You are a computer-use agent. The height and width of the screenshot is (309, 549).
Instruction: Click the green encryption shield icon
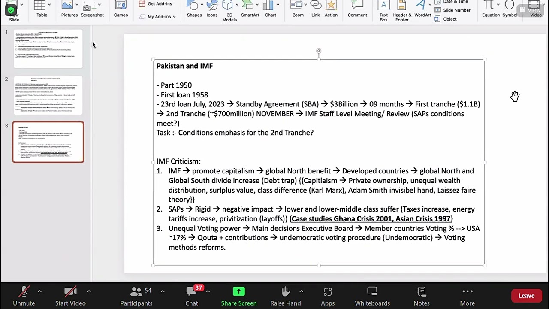pos(11,10)
